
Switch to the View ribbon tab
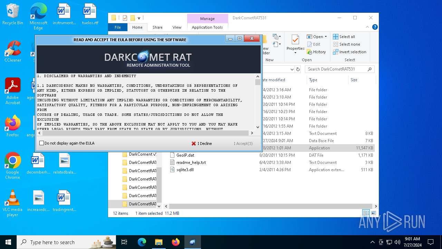pyautogui.click(x=177, y=27)
